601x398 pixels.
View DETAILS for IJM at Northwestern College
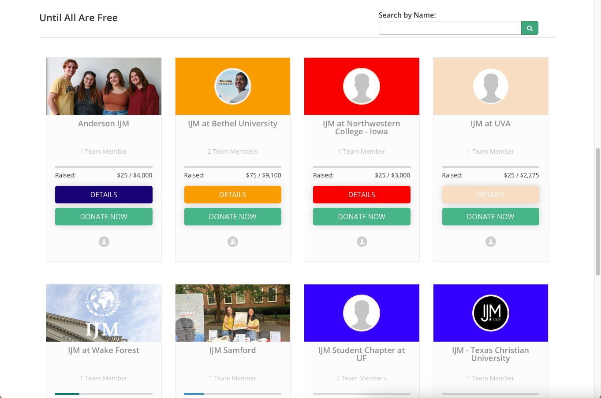[362, 195]
